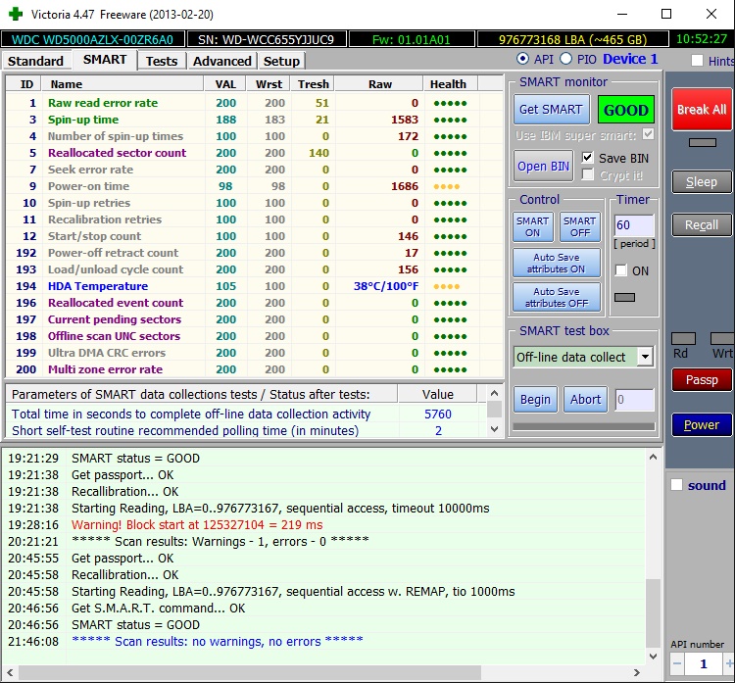Click the Name column header
The image size is (735, 683).
pos(122,84)
